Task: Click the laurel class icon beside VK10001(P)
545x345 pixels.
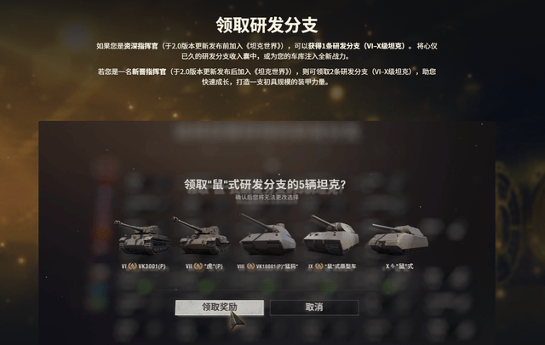Action: tap(251, 267)
